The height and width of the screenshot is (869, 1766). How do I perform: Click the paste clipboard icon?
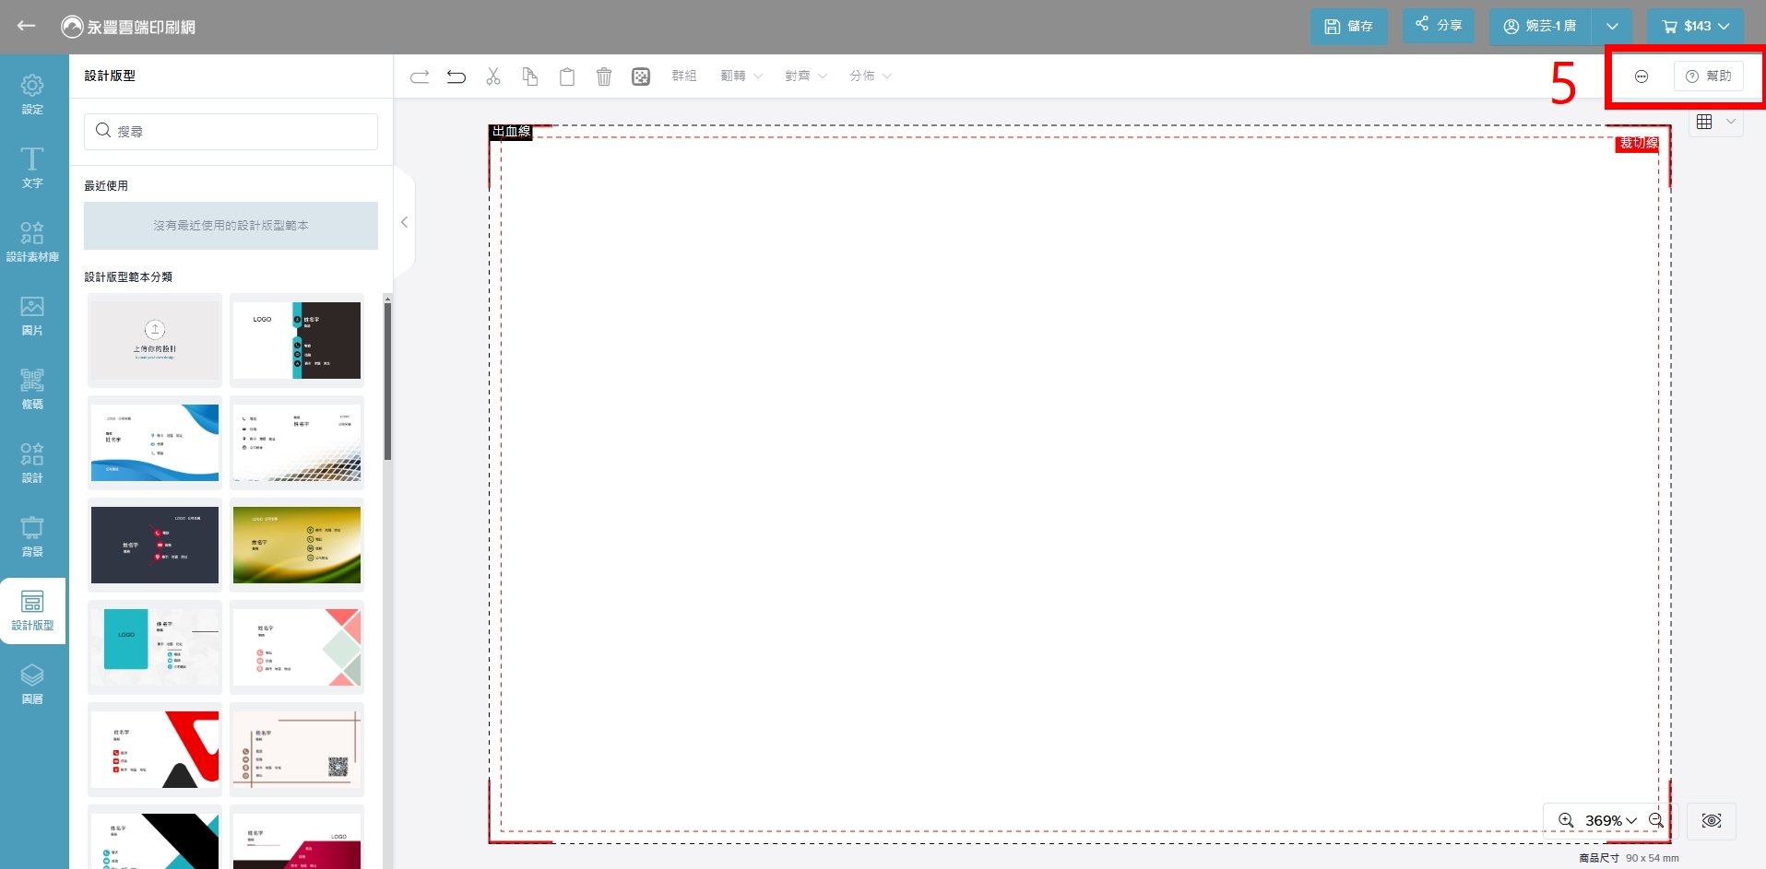pos(567,76)
